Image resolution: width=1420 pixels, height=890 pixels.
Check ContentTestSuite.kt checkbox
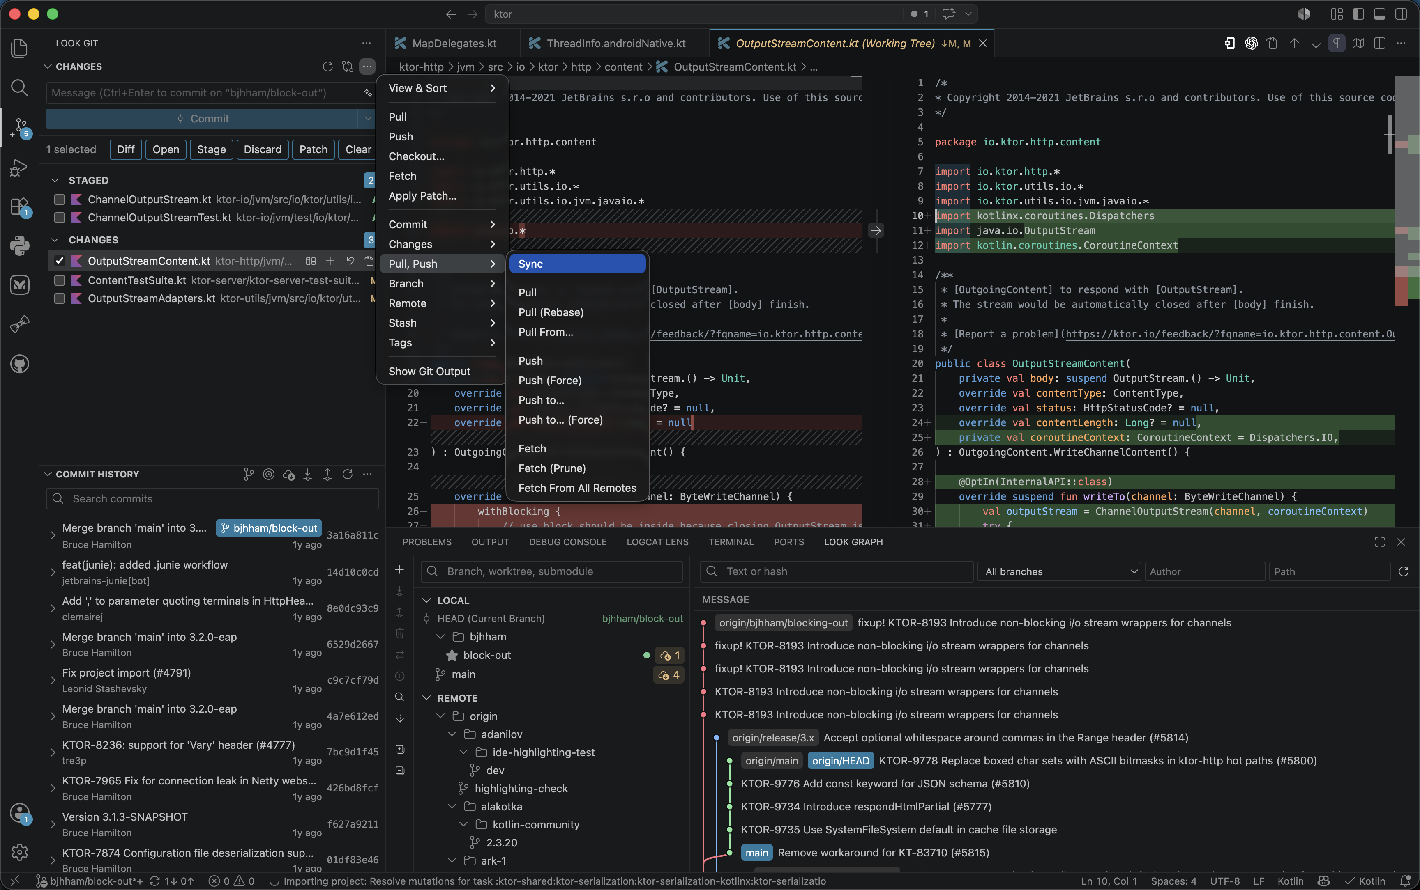point(60,281)
